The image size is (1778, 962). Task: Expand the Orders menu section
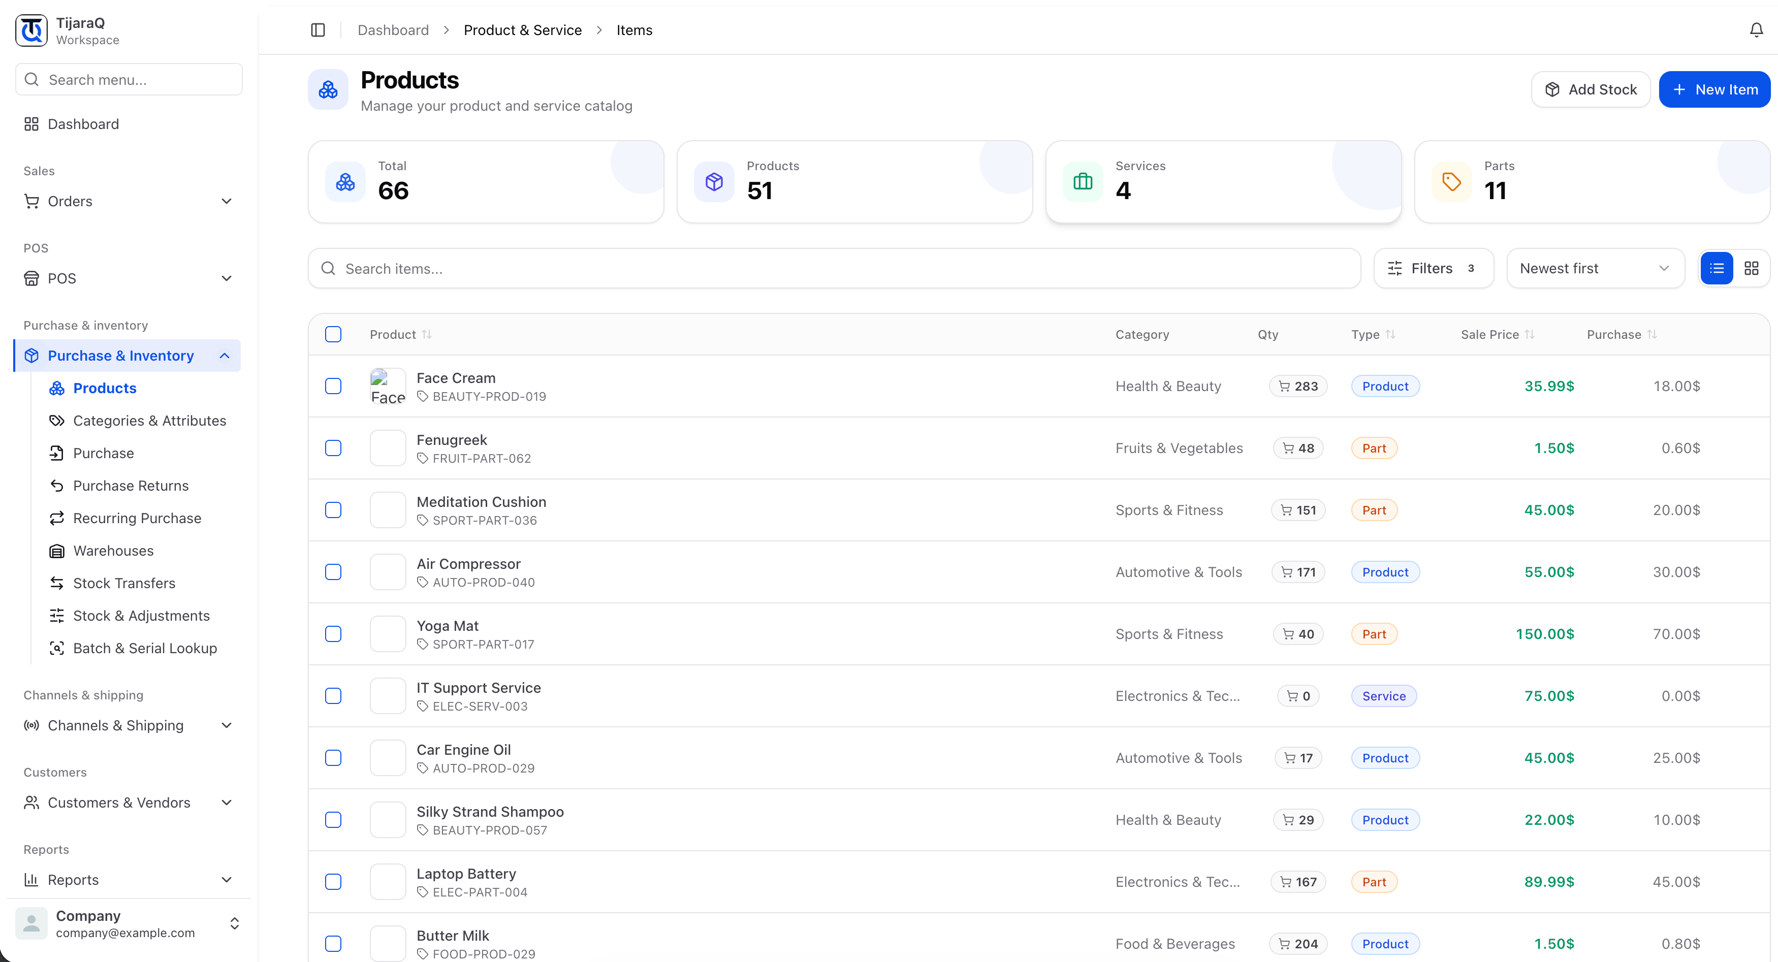pos(129,201)
